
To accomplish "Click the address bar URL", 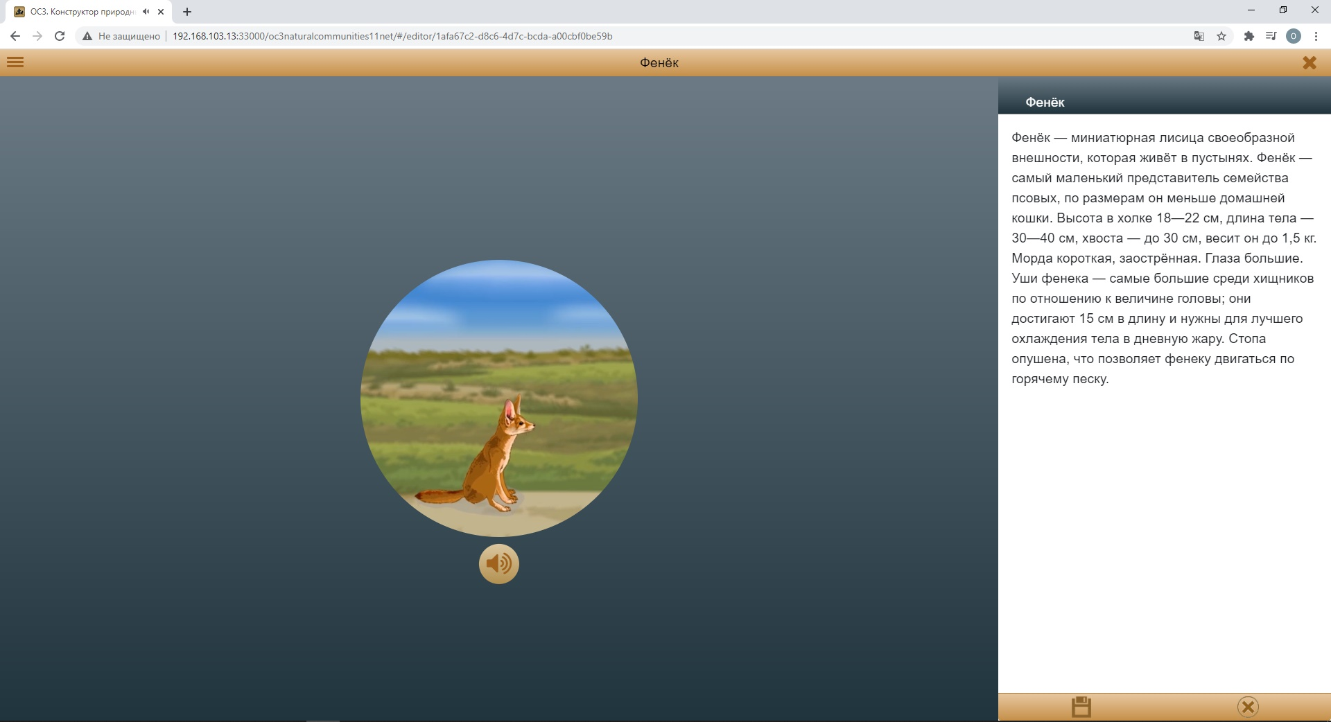I will click(x=392, y=36).
